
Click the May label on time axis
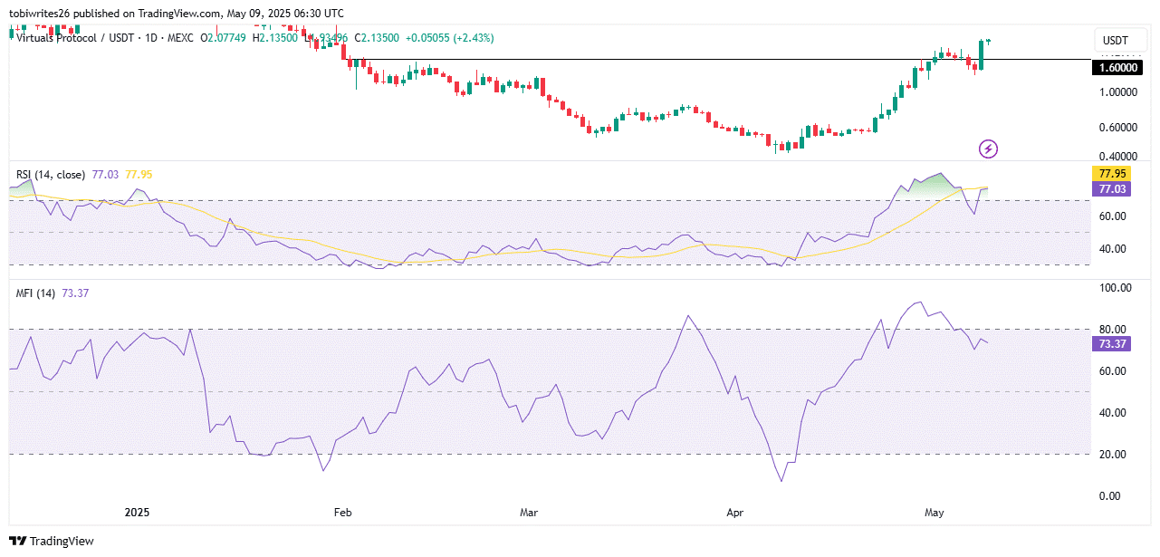pyautogui.click(x=935, y=513)
